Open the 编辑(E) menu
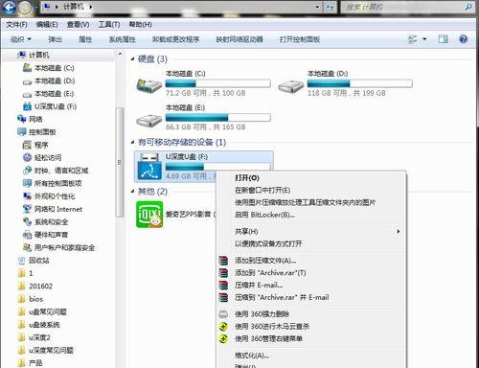Screen dimensions: 479x368 [47, 24]
